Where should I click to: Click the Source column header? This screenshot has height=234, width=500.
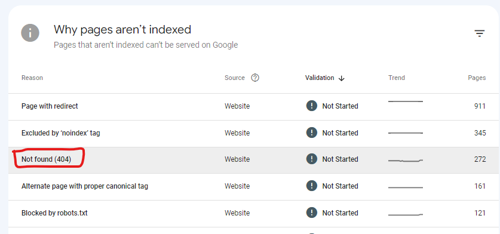click(234, 78)
